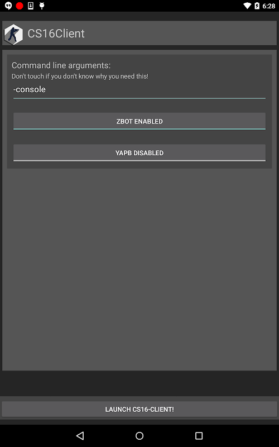Tap the Android debug notification icon

(42, 6)
